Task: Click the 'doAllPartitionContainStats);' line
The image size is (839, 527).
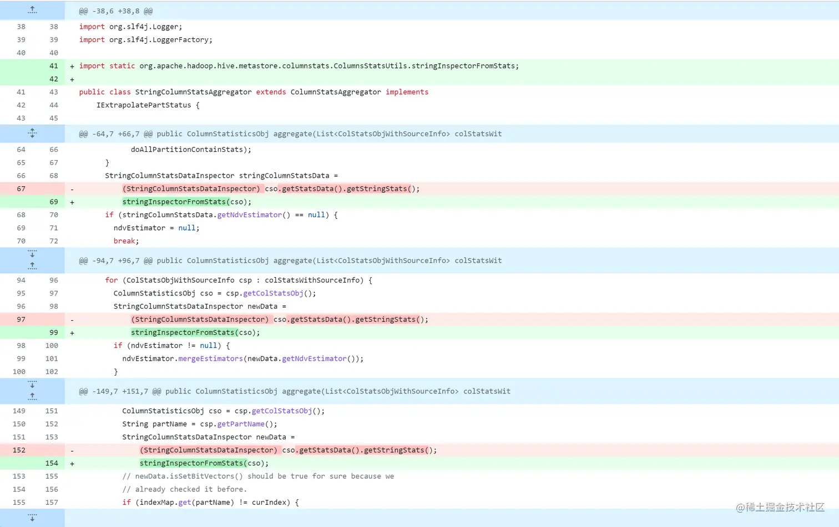Action: click(x=191, y=150)
